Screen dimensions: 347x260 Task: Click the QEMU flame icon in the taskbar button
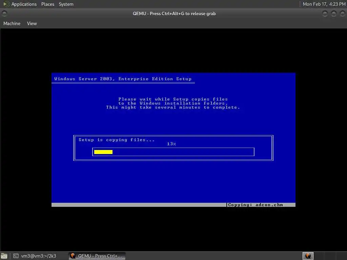[x=73, y=256]
